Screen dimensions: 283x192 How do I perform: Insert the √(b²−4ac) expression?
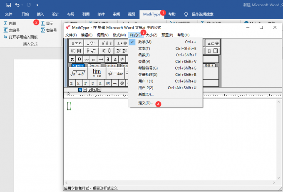[x=116, y=73]
